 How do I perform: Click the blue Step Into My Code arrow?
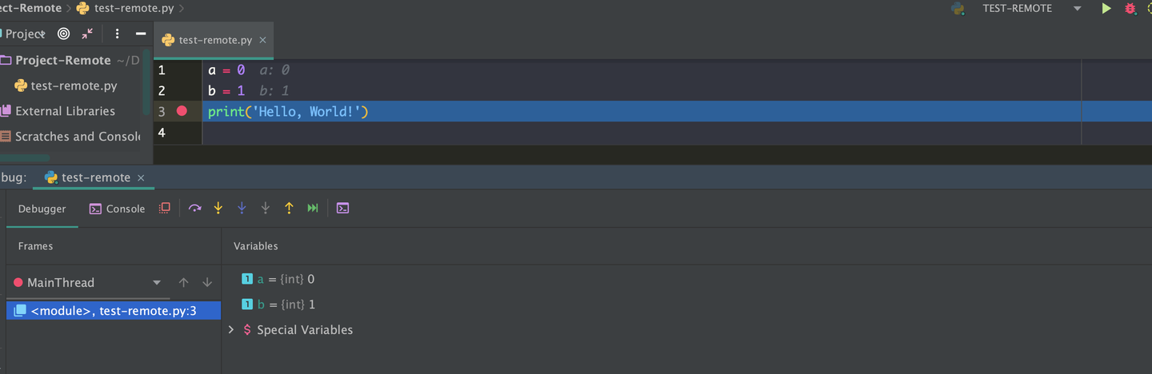(x=242, y=209)
